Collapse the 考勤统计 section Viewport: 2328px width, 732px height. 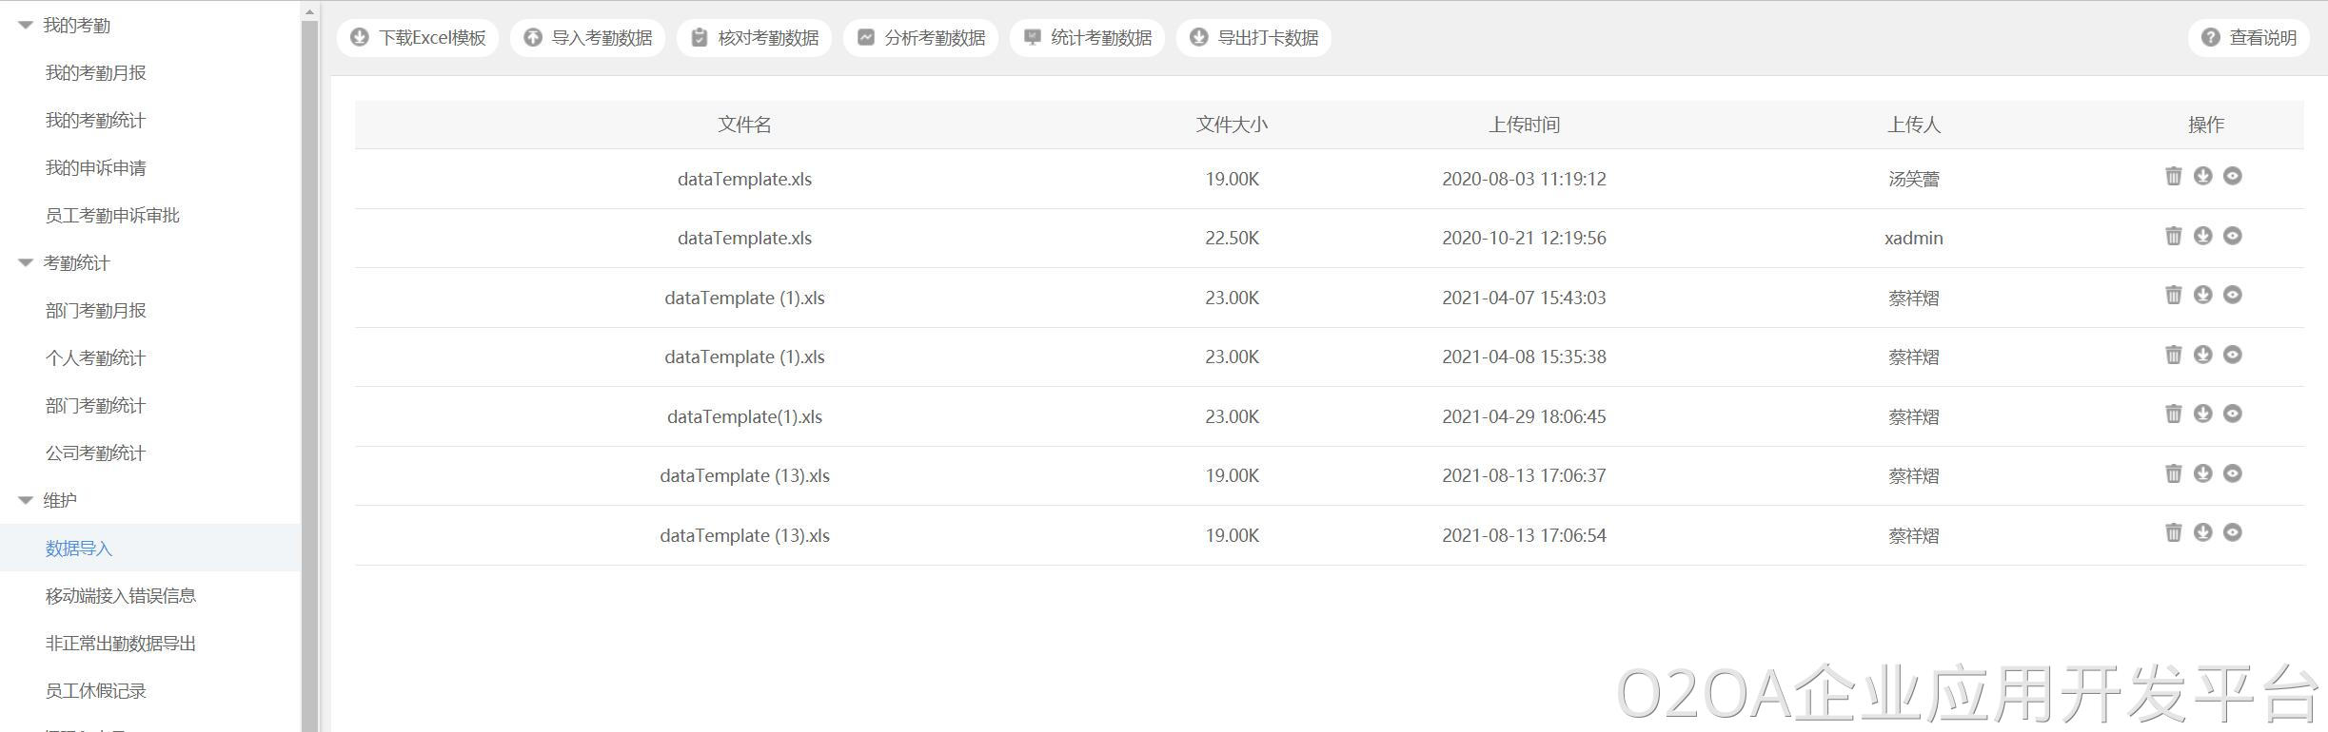26,263
